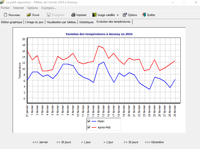Jump back with <<< Janvier button

(40, 142)
